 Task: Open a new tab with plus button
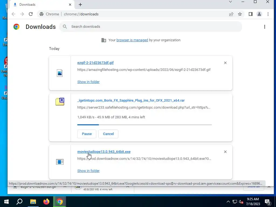[x=80, y=5]
